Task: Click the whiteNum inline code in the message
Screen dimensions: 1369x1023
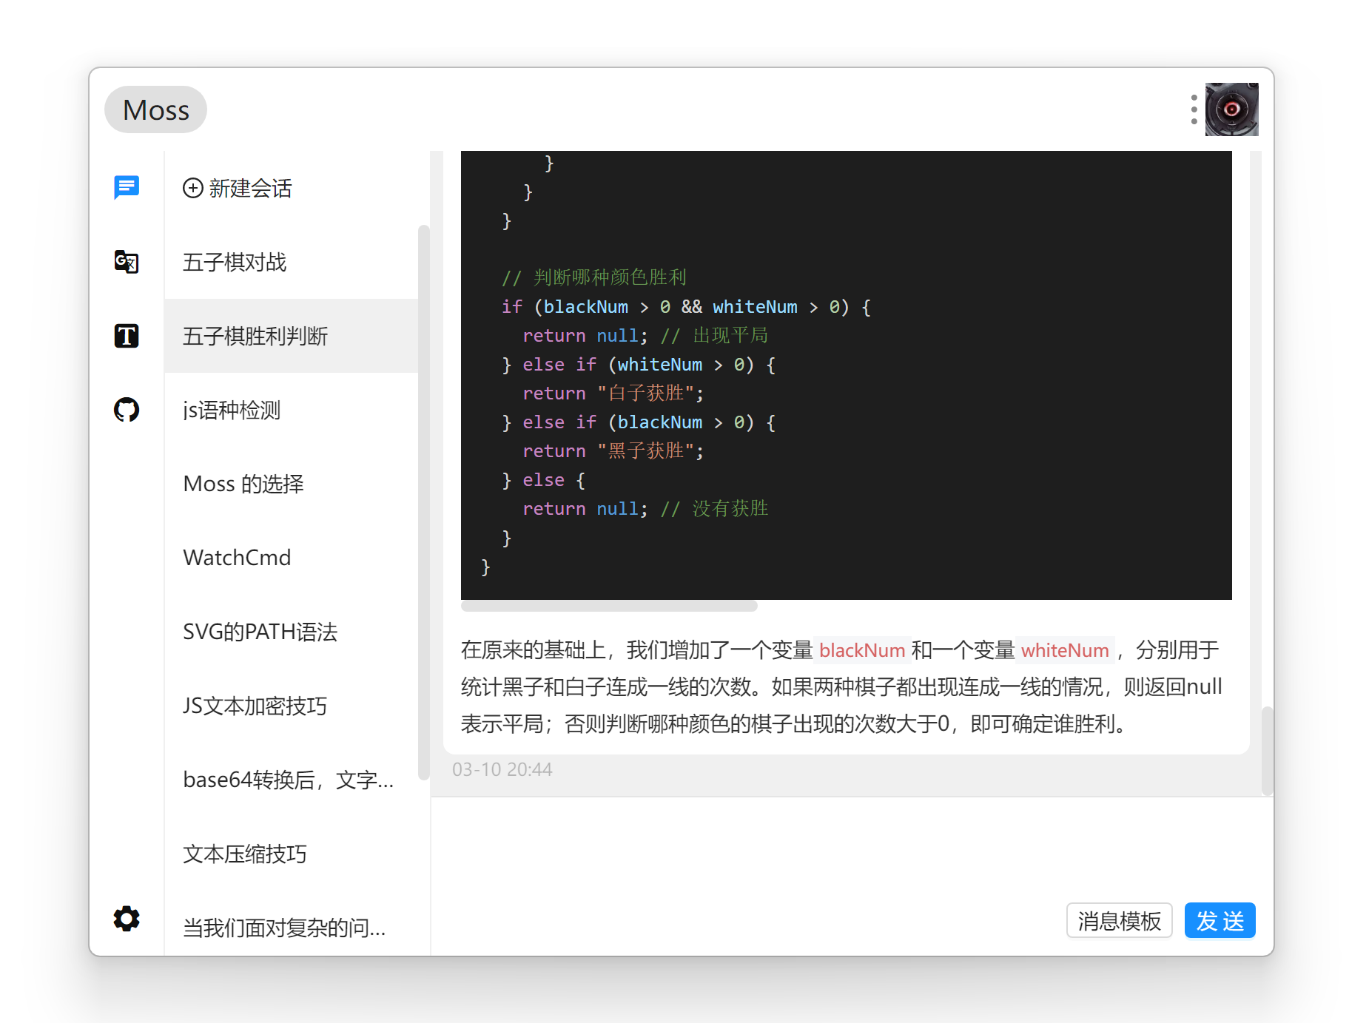Action: [1065, 650]
